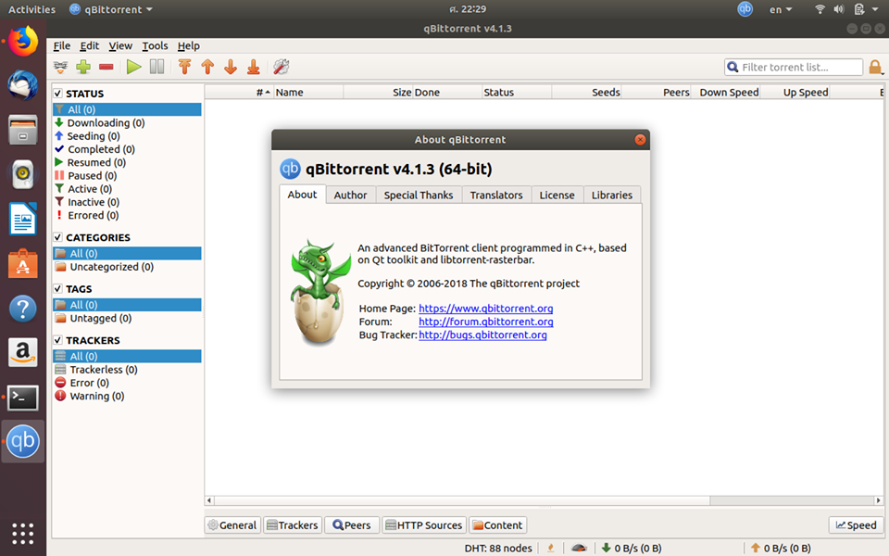Open the Amazon launcher in the dock
The width and height of the screenshot is (889, 556).
(22, 353)
